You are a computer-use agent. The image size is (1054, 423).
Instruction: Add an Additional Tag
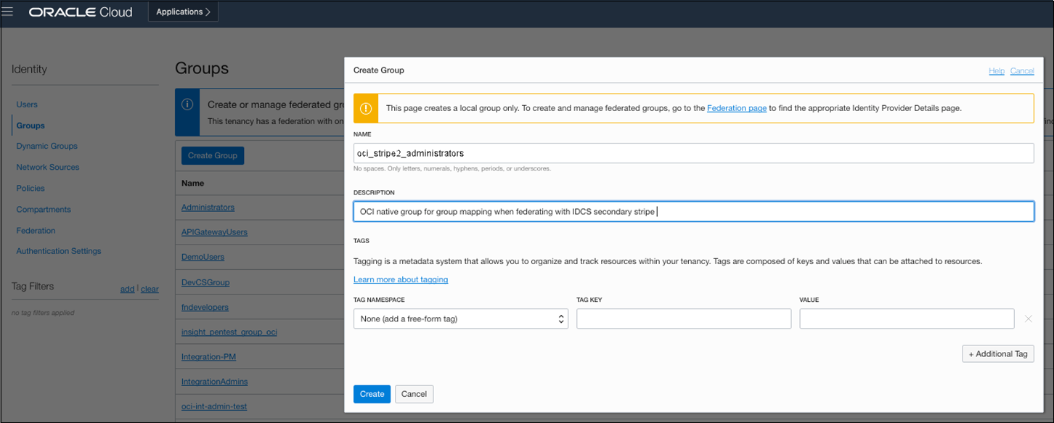coord(998,353)
